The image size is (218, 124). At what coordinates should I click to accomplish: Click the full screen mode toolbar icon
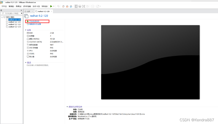coord(84,6)
